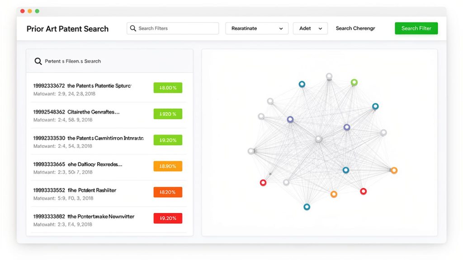Click the magnifier icon in the Search Filters field

point(132,28)
